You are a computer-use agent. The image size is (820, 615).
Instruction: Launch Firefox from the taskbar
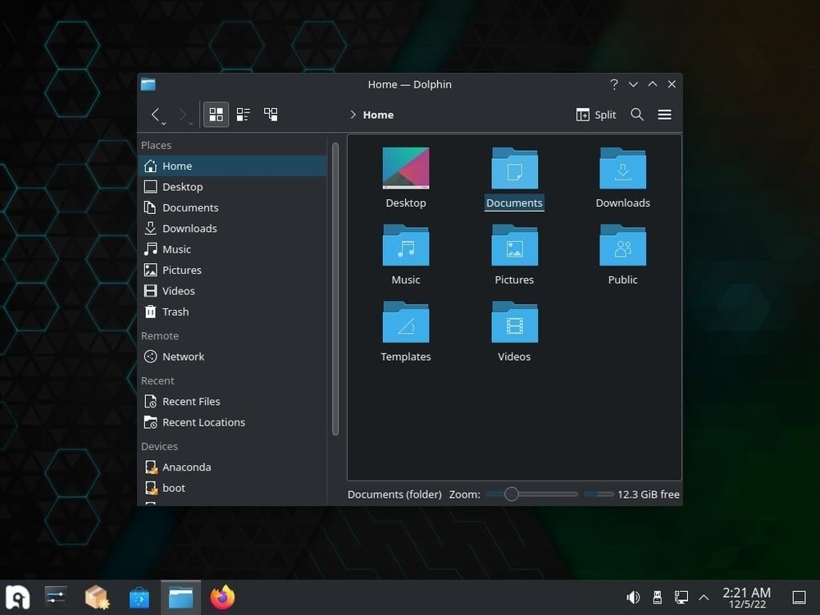point(221,597)
